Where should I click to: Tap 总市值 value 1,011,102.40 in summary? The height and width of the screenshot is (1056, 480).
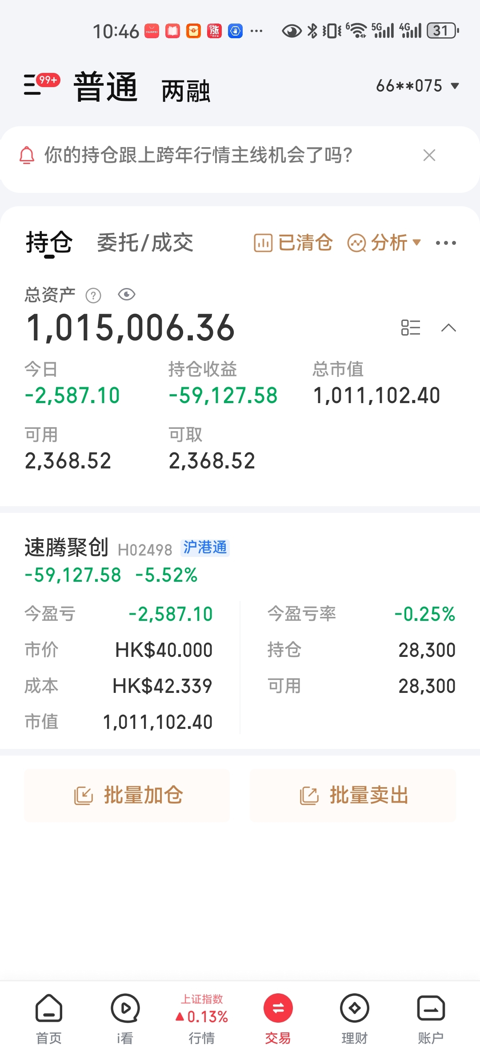(376, 395)
